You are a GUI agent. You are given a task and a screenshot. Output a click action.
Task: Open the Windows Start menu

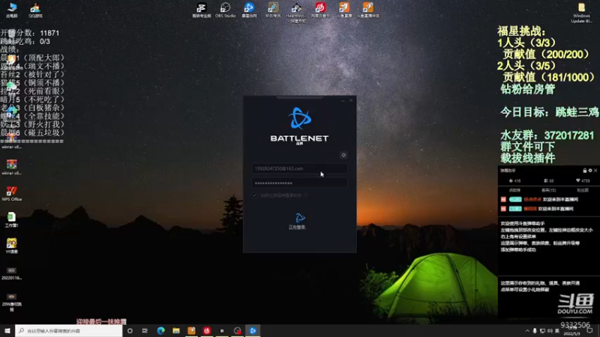tap(7, 330)
